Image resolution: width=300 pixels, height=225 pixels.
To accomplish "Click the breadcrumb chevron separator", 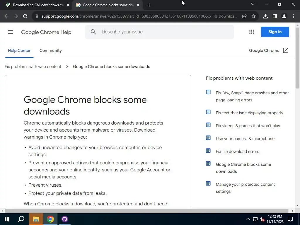I will click(x=67, y=67).
